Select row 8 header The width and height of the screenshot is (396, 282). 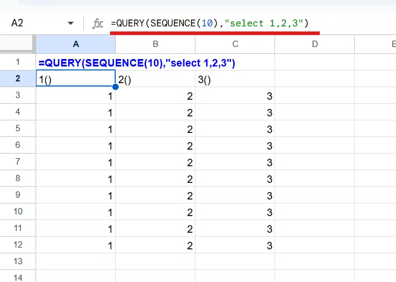coord(18,178)
